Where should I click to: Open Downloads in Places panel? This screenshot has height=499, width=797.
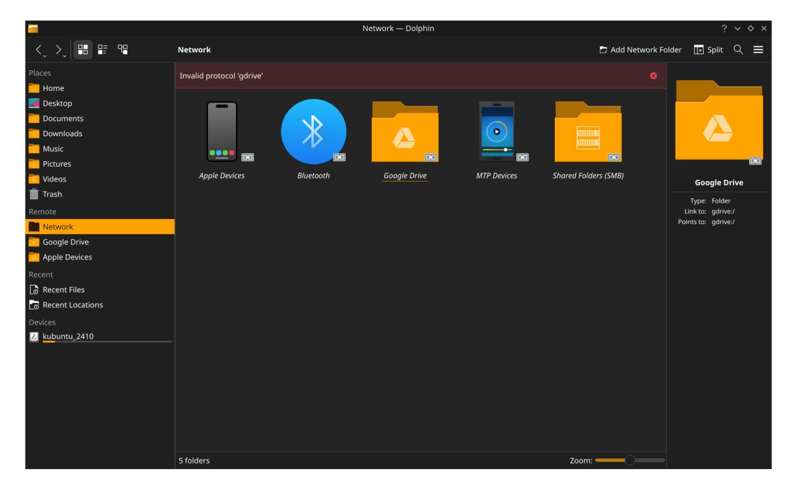[100, 134]
